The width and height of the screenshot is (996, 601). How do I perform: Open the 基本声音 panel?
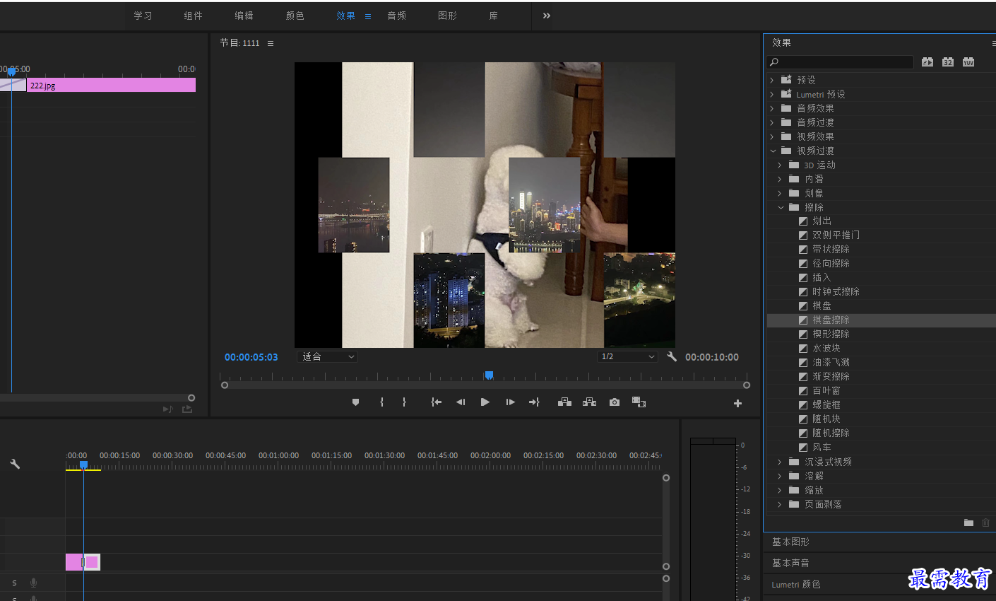click(790, 563)
